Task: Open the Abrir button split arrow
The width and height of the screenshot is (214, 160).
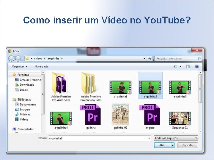Action: 173,145
